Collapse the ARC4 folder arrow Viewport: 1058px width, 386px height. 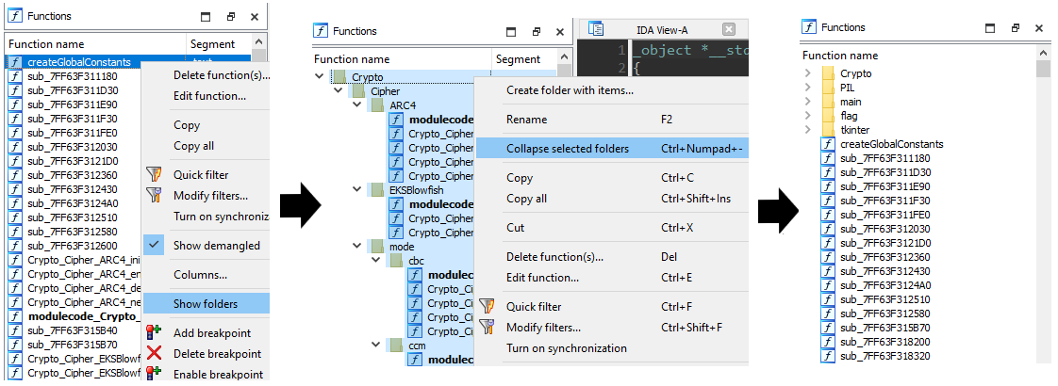click(x=357, y=105)
